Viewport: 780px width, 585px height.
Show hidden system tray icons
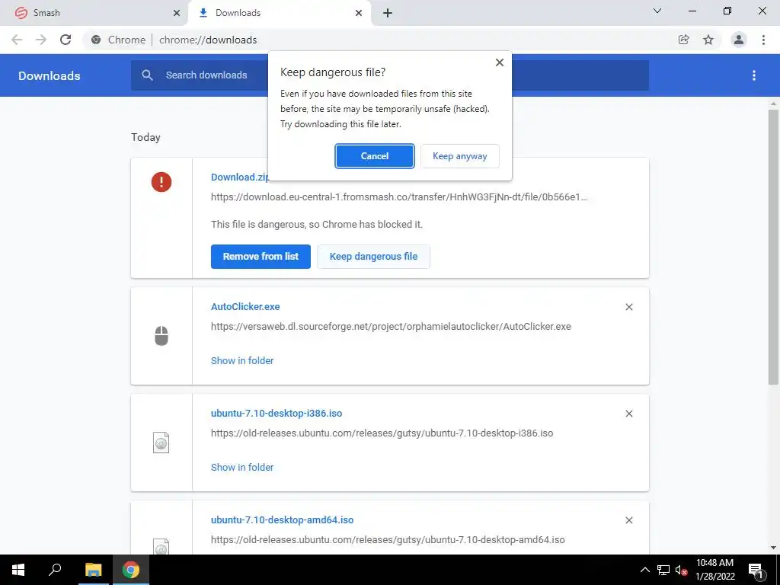[644, 570]
